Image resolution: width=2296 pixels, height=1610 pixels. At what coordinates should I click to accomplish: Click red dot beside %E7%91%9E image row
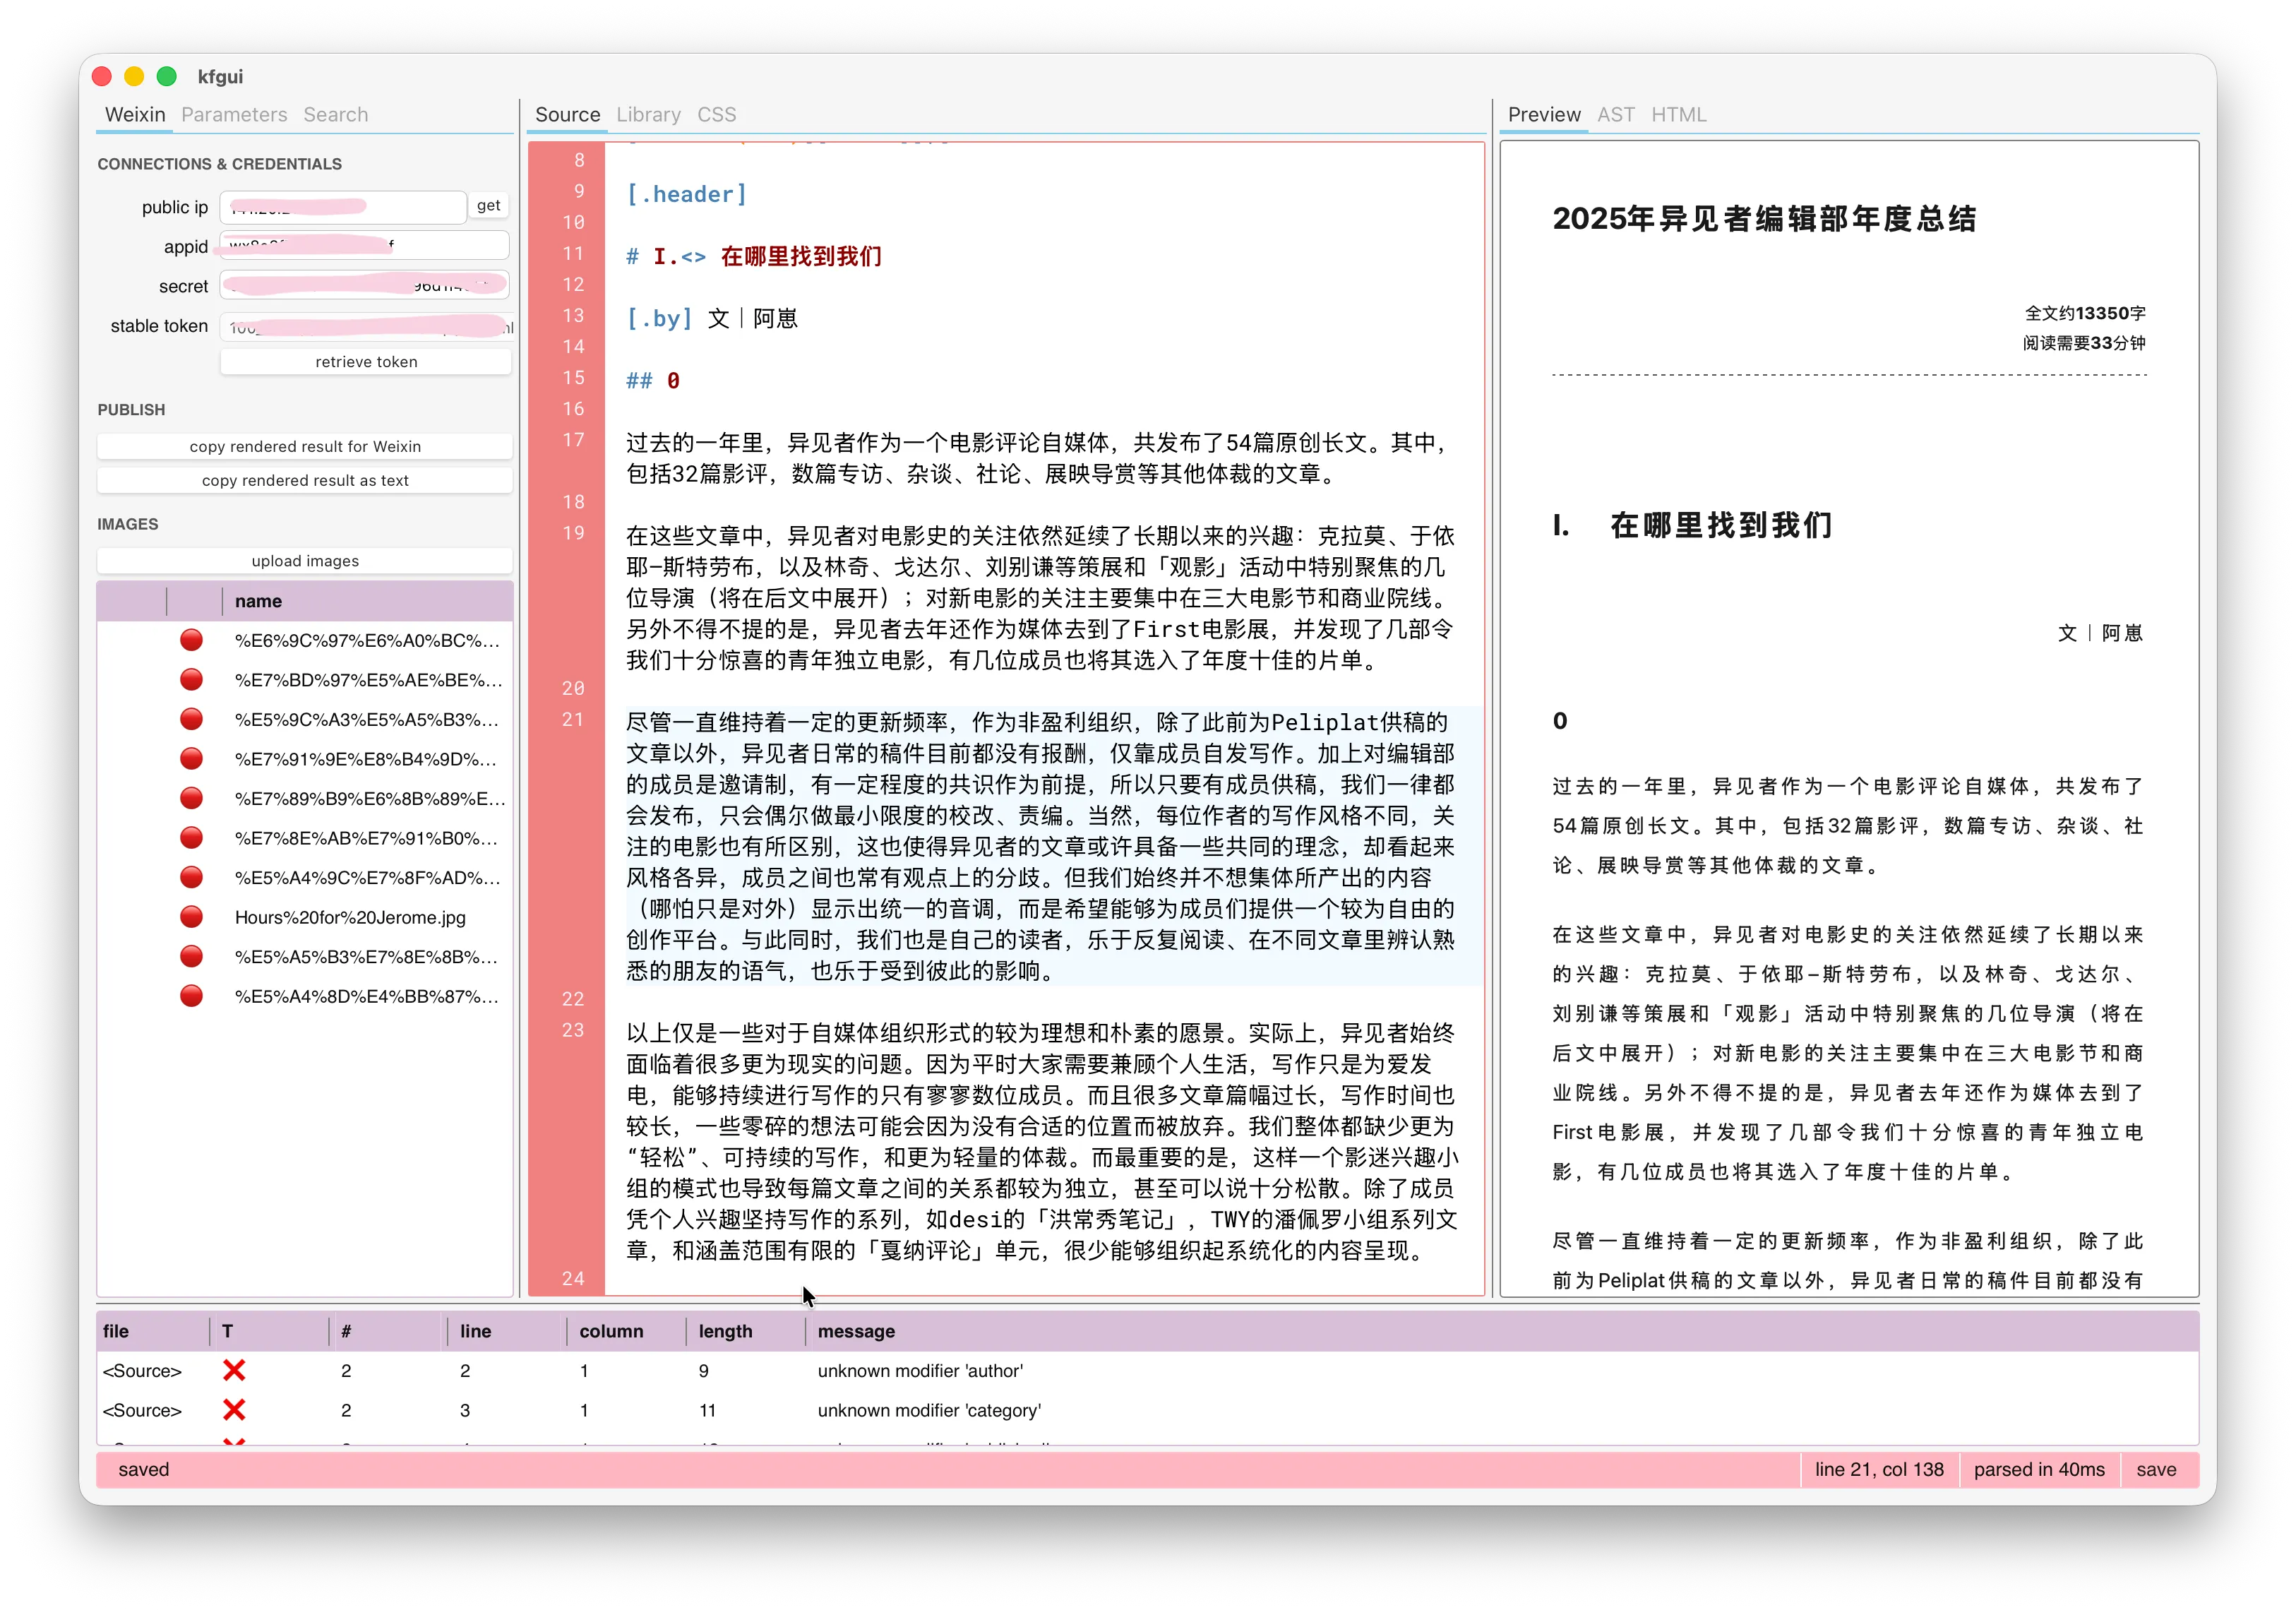(191, 759)
